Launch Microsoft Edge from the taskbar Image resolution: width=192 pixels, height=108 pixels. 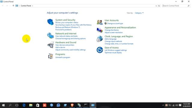24,105
